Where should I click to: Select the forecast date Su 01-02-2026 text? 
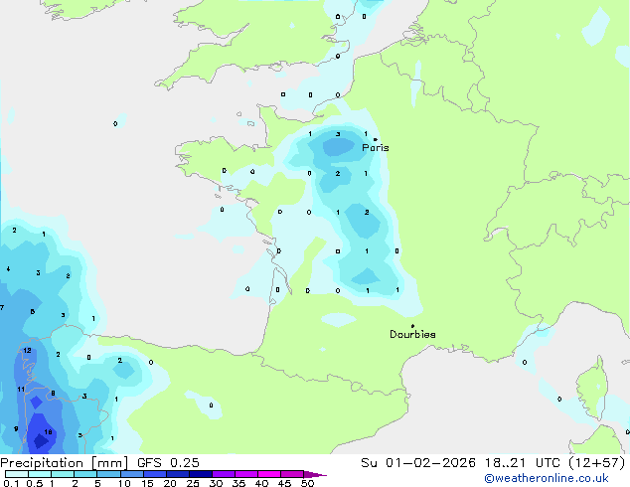(418, 463)
